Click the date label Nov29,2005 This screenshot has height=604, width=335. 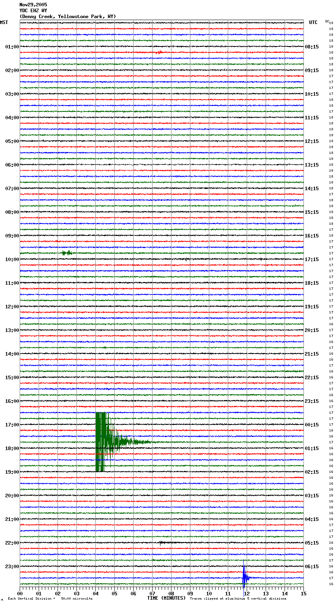tap(33, 5)
